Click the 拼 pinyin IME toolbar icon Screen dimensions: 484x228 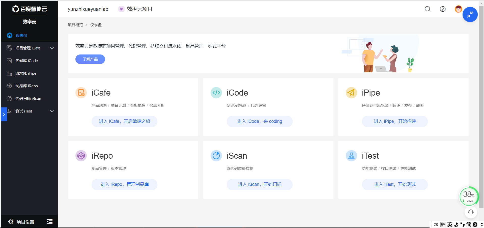(x=443, y=224)
